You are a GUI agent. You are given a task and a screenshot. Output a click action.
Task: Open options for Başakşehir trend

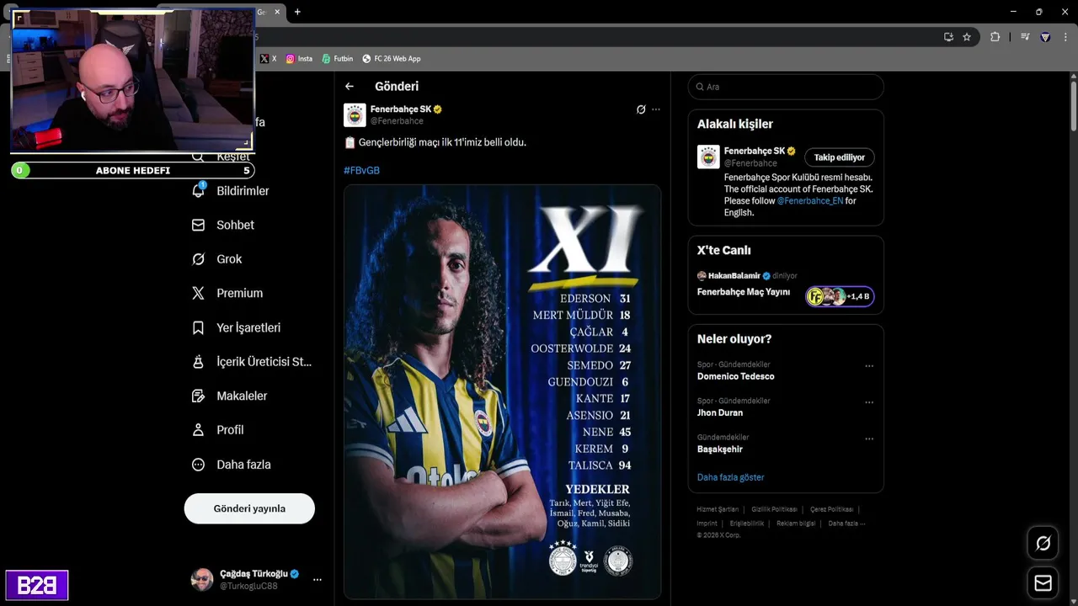point(869,439)
